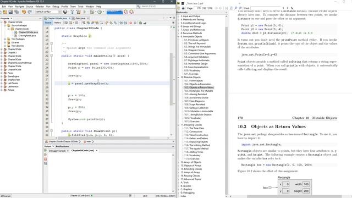This screenshot has height=198, width=352.
Task: Click the Undo arrow in the NetBeans toolbar
Action: pyautogui.click(x=24, y=12)
